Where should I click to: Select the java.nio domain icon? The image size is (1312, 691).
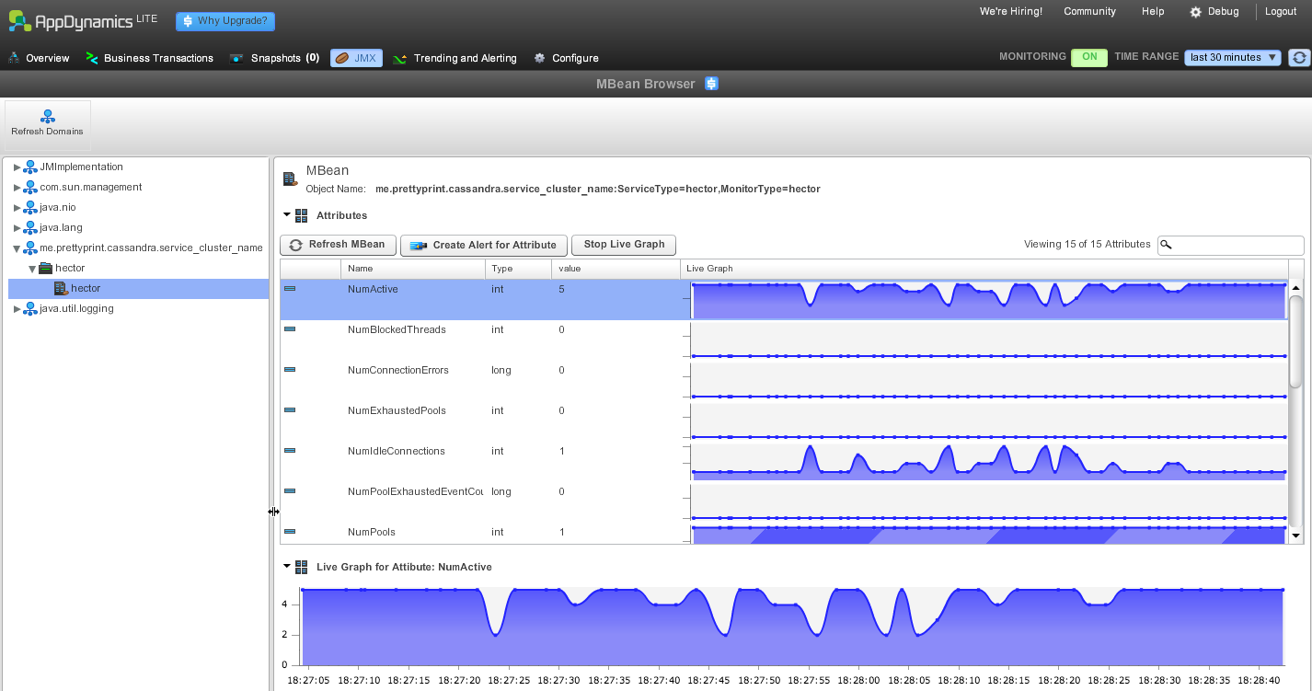(30, 208)
